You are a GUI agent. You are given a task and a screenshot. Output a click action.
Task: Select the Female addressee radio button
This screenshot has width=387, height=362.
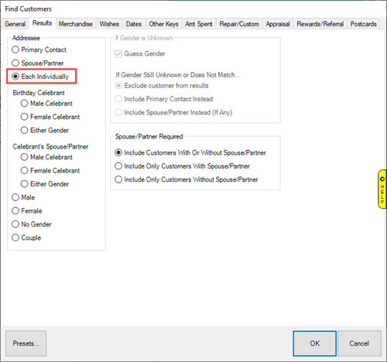point(27,210)
